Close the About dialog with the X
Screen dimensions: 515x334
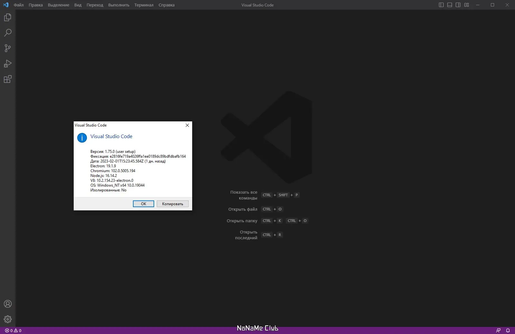[x=187, y=125]
